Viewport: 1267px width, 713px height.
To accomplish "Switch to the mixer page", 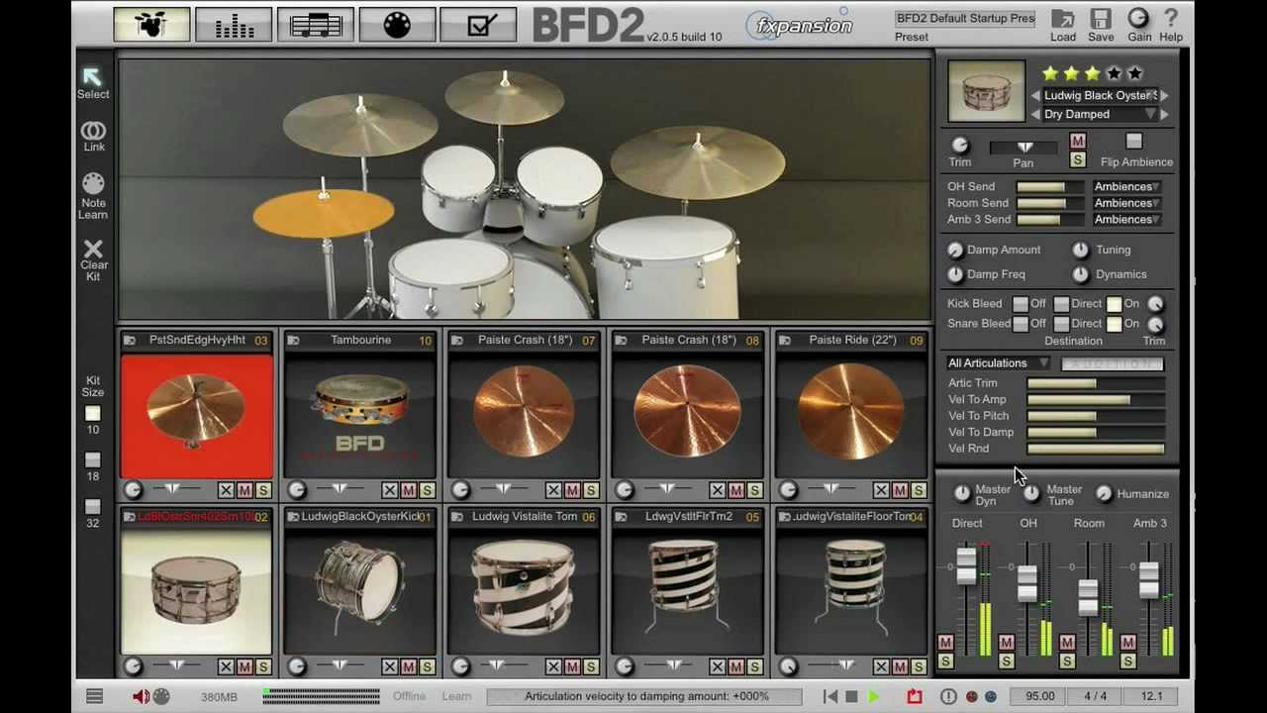I will coord(234,24).
